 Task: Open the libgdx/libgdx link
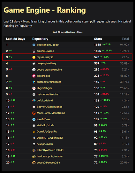pos(44,88)
